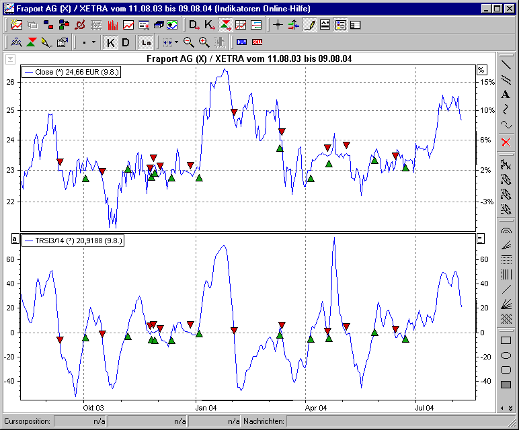This screenshot has width=519, height=430.
Task: Select the filled rectangle drawing tool
Action: pyautogui.click(x=506, y=384)
